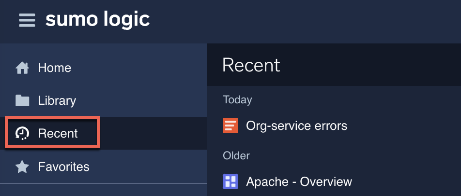Click the orange log search icon
The width and height of the screenshot is (461, 196).
[x=230, y=126]
